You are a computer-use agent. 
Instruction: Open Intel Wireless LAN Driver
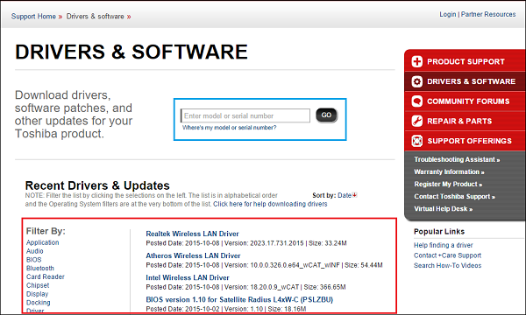click(188, 277)
